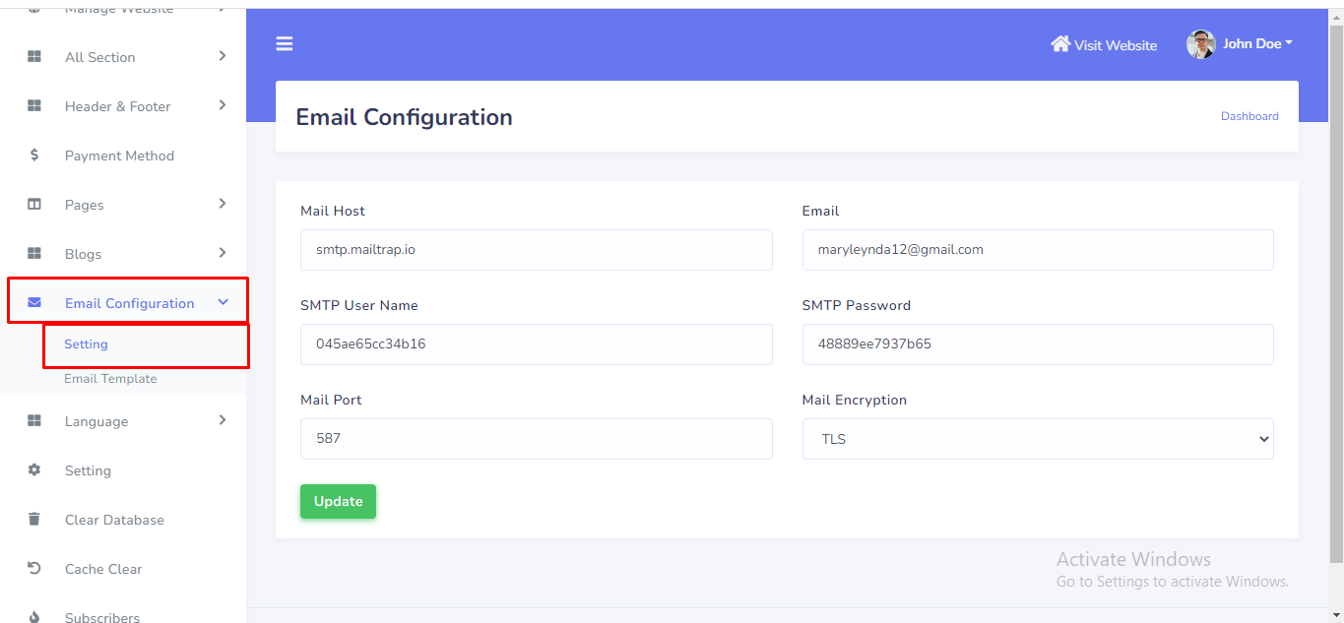Expand the Header & Footer chevron
1344x623 pixels.
pyautogui.click(x=223, y=105)
